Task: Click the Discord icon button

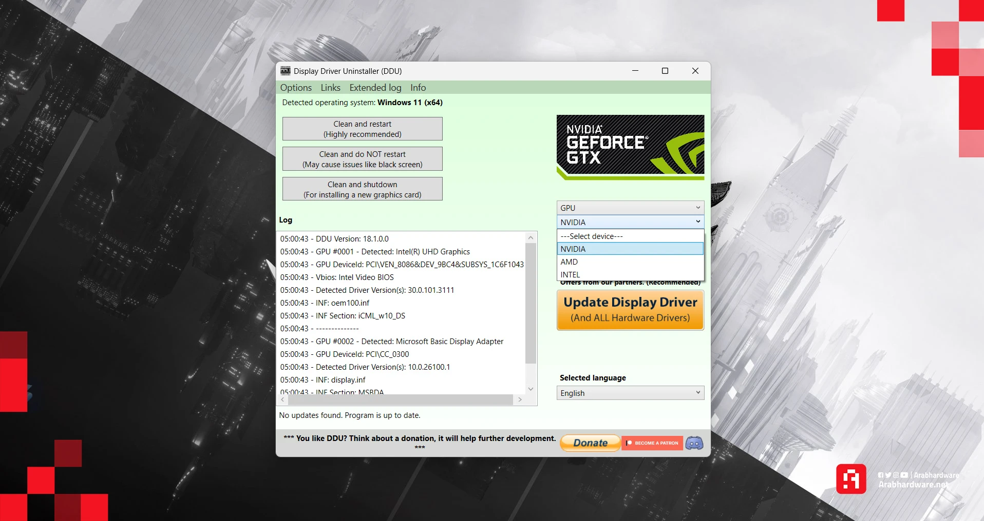Action: click(694, 443)
